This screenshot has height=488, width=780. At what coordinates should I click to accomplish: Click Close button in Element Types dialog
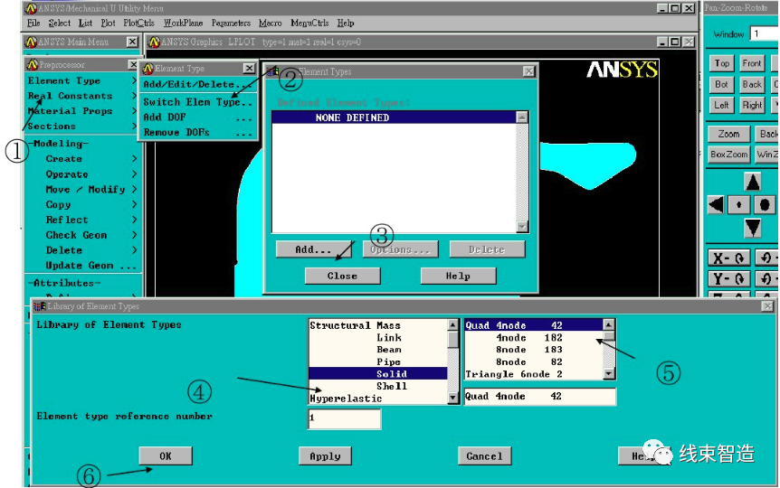pyautogui.click(x=342, y=276)
